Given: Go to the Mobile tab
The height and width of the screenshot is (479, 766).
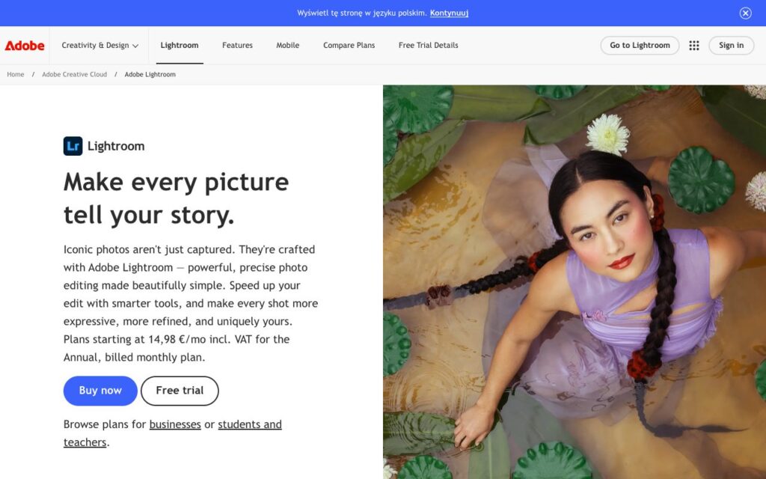Looking at the screenshot, I should point(288,46).
